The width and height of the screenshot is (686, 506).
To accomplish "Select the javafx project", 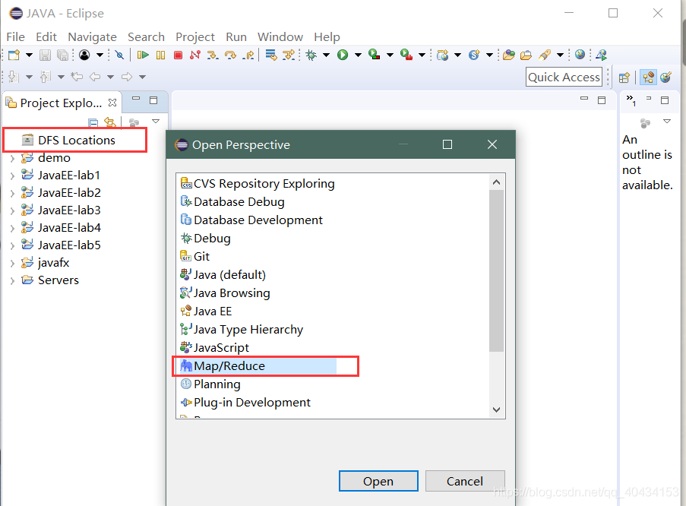I will click(53, 263).
